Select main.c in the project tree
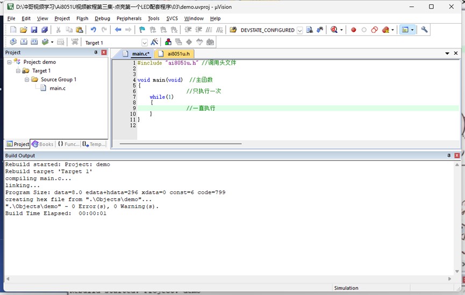Viewport: 465px width, 295px height. click(x=58, y=88)
